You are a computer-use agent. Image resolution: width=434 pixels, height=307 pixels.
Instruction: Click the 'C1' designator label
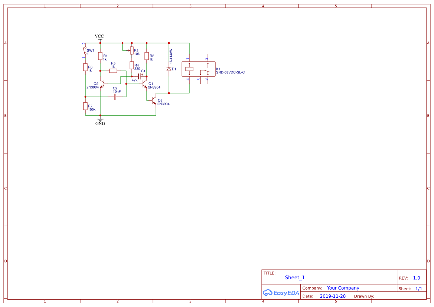tap(143, 71)
